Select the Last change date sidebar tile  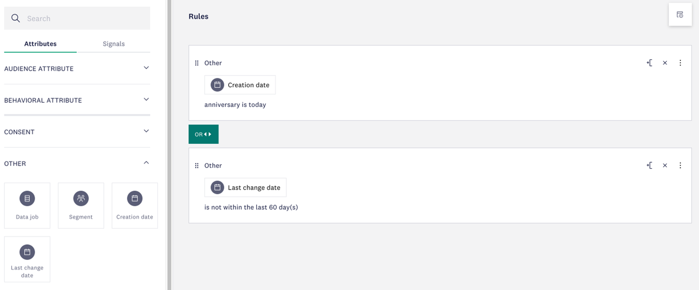coord(27,259)
